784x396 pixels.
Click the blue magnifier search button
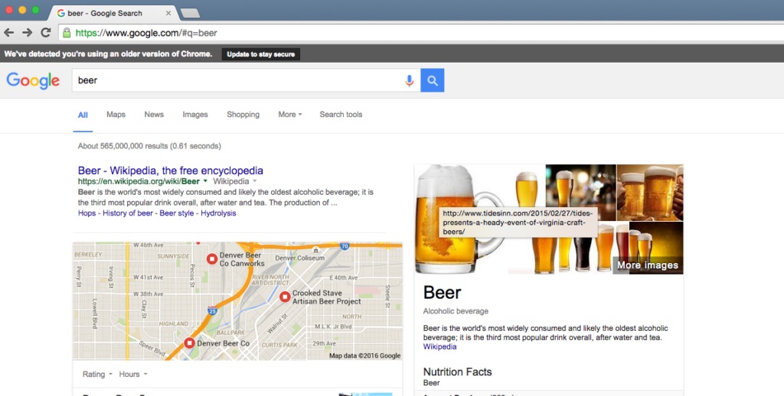[x=433, y=80]
